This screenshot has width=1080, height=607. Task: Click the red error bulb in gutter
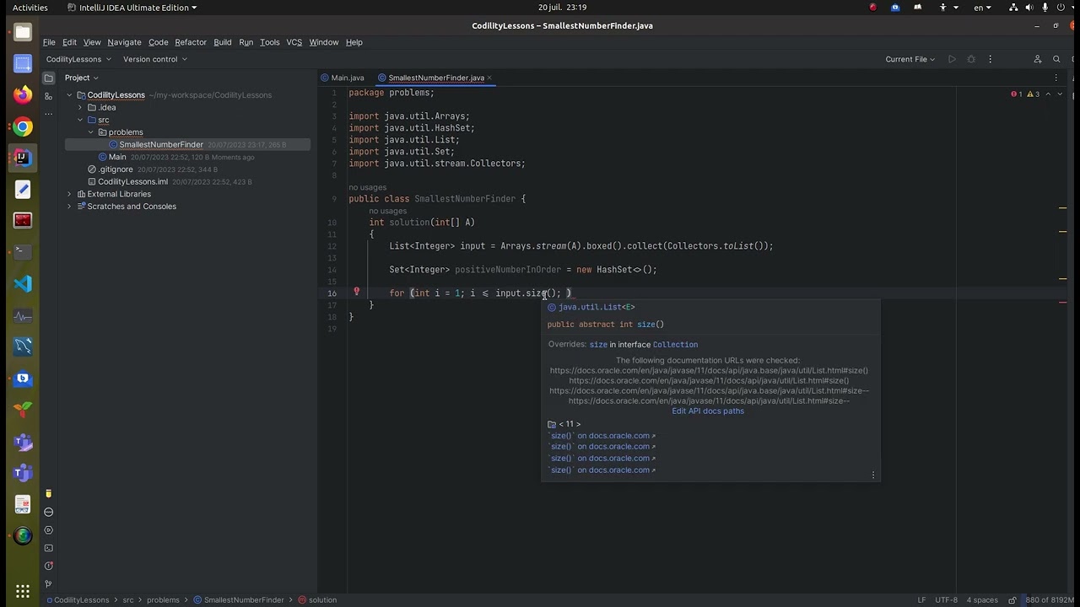356,293
